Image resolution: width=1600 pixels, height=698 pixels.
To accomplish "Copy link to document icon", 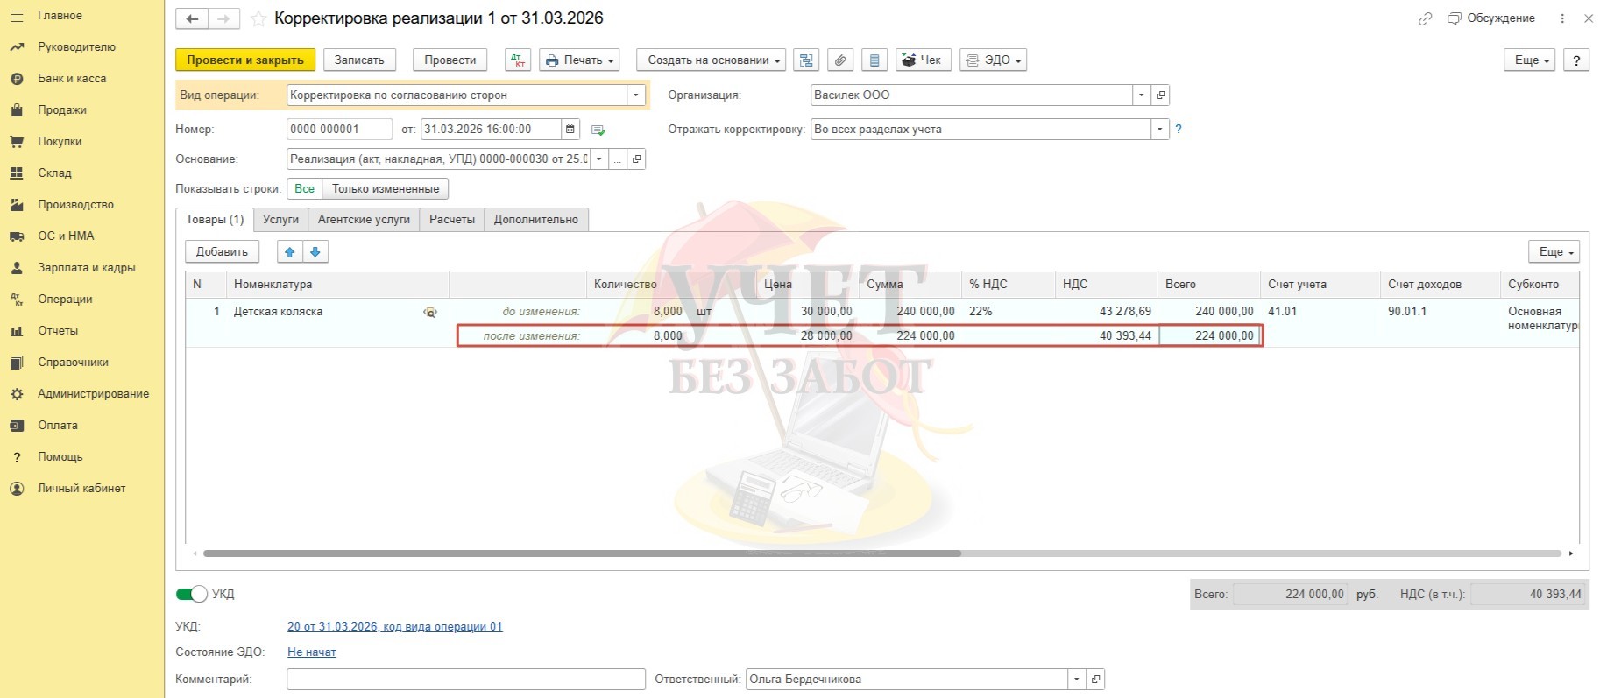I will [1425, 18].
